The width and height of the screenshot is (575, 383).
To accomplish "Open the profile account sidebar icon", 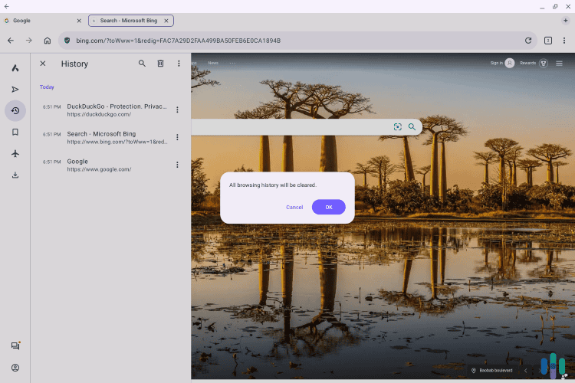I will (x=15, y=368).
